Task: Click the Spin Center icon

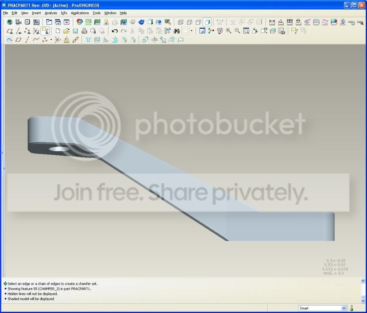Action: coord(211,31)
